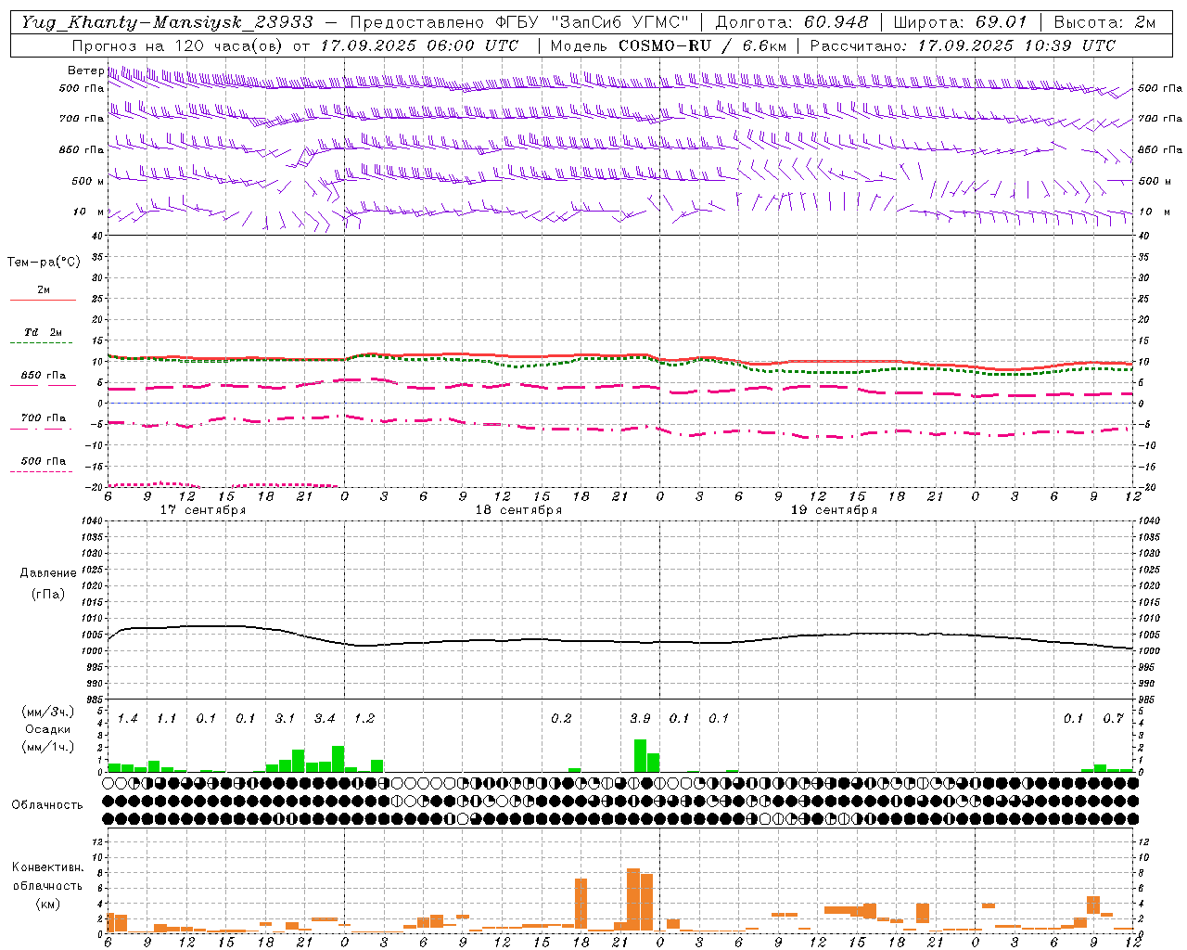Click the 1.2 precipitation total
Screen dimensions: 1187x950
point(364,718)
